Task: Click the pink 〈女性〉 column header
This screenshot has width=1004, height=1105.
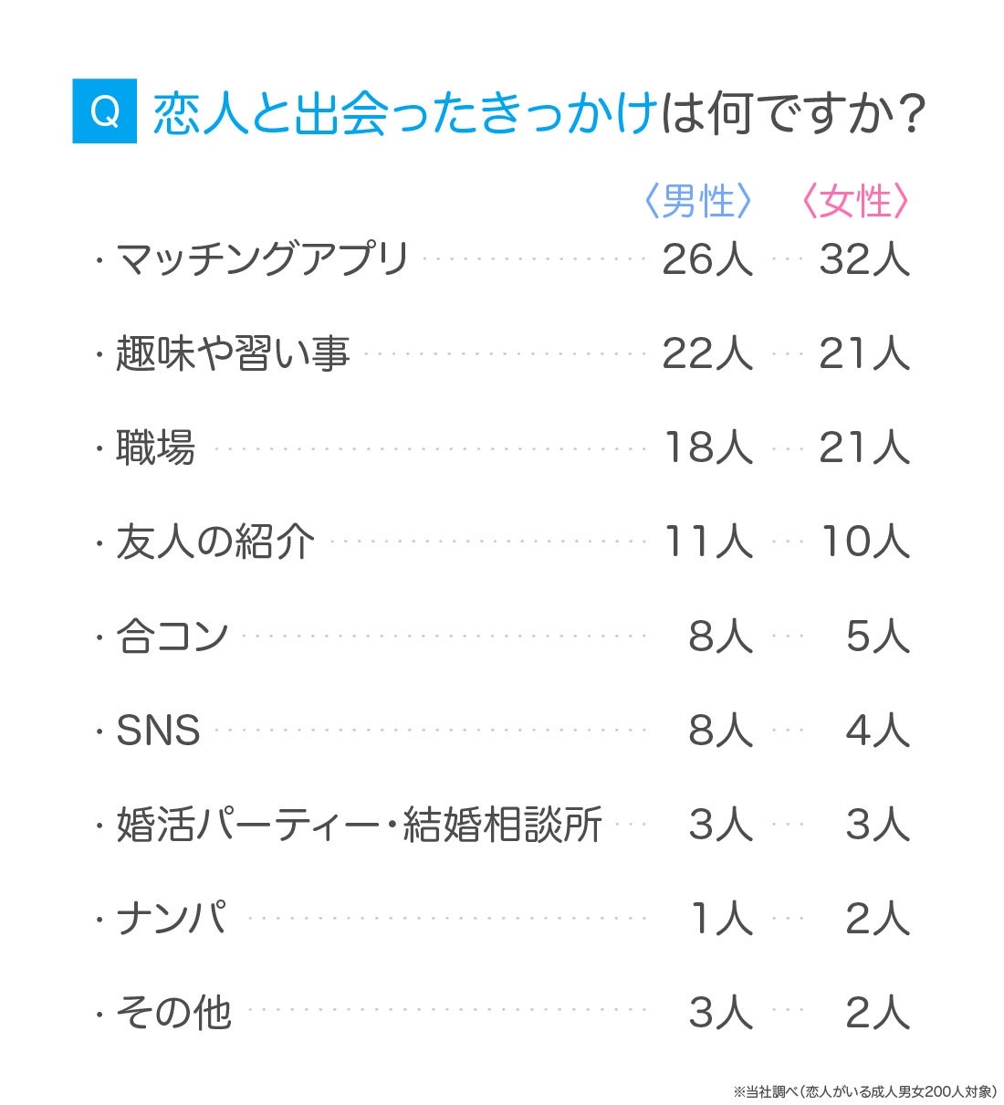Action: pyautogui.click(x=855, y=201)
